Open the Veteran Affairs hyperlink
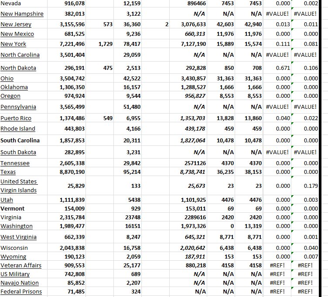The width and height of the screenshot is (328, 297). click(21, 266)
